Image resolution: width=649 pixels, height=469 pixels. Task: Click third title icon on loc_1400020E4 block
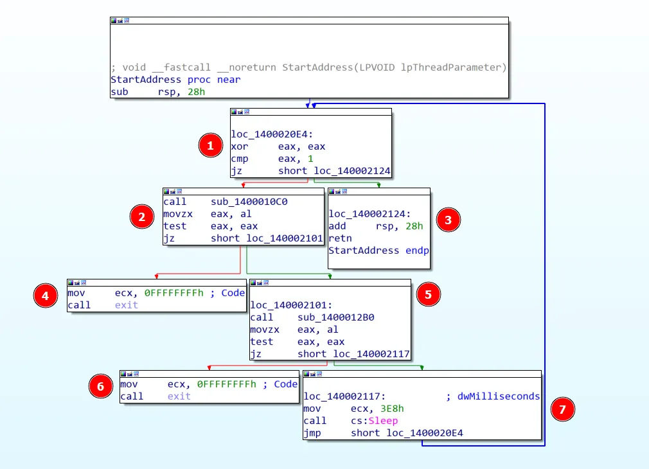pyautogui.click(x=247, y=112)
